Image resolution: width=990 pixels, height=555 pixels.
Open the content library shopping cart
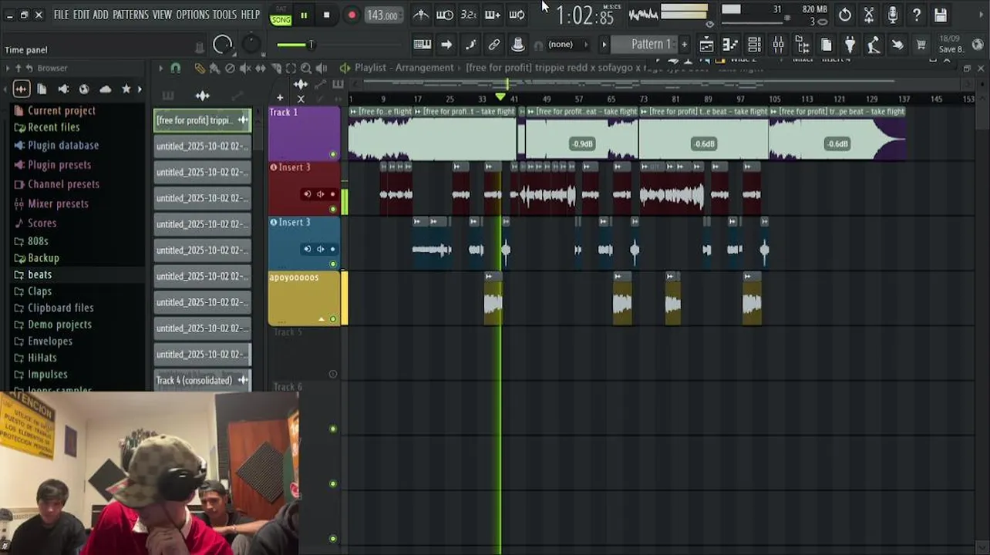(x=921, y=45)
